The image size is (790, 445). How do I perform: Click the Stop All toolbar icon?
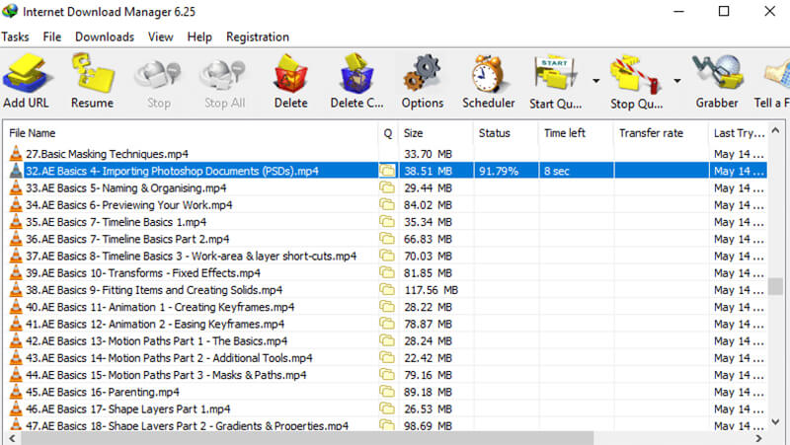pos(223,75)
